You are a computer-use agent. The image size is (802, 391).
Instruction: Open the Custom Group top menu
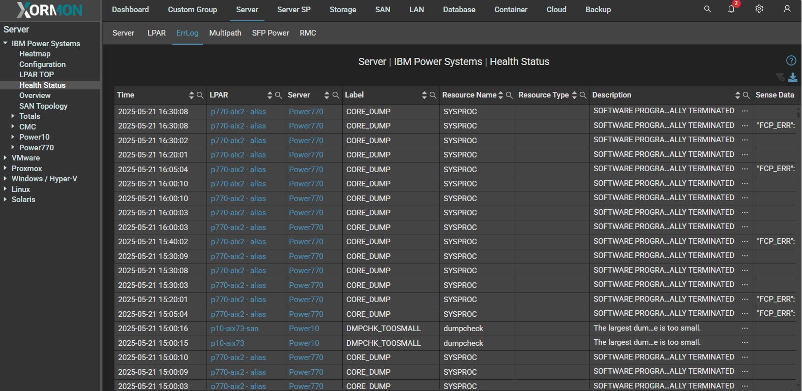point(192,10)
